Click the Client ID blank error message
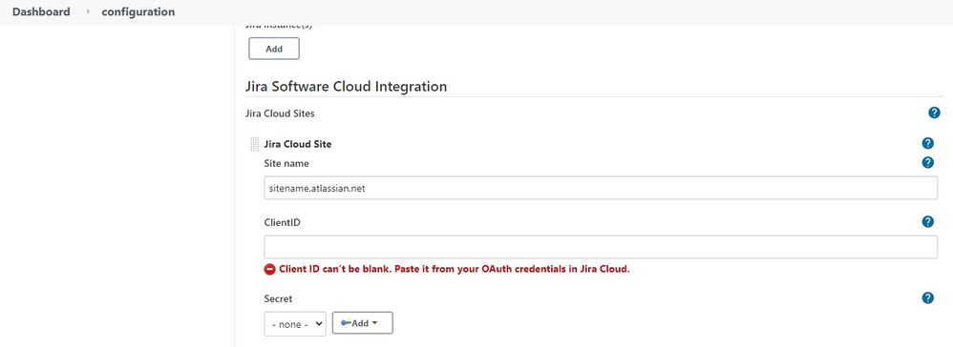 [x=454, y=269]
